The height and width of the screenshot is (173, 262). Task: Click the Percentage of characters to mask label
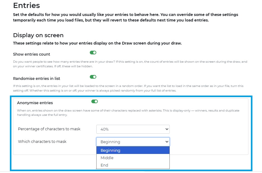49,129
